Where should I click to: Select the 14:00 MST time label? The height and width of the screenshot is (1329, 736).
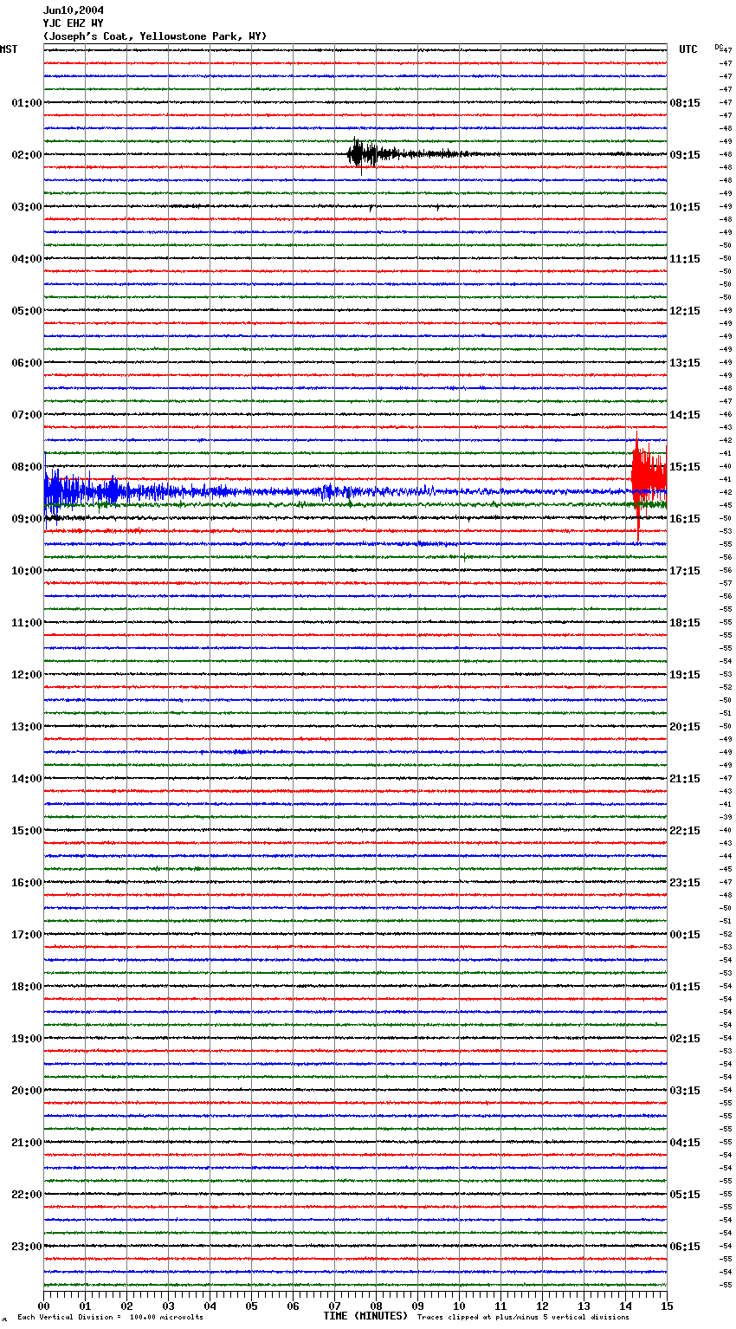(27, 779)
